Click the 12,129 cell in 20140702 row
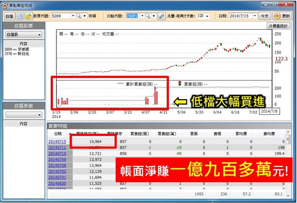The width and height of the screenshot is (297, 203). tap(95, 171)
